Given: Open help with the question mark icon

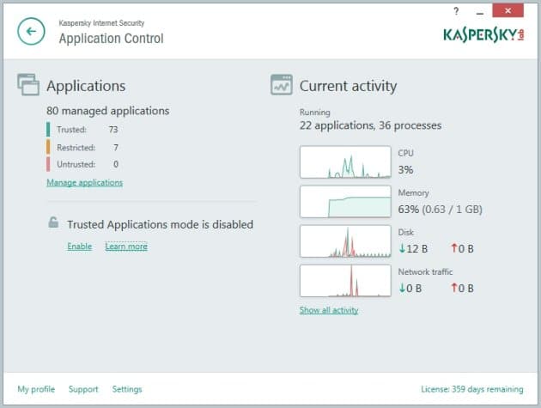Looking at the screenshot, I should point(456,11).
